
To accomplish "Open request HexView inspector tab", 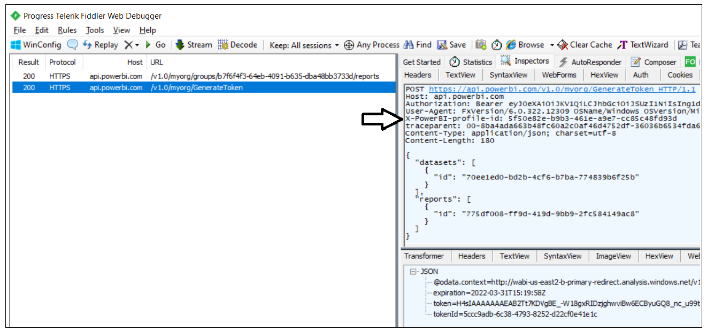I will [605, 75].
